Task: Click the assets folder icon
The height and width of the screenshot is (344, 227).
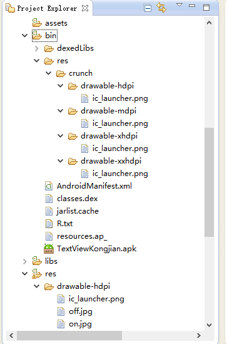Action: (37, 23)
